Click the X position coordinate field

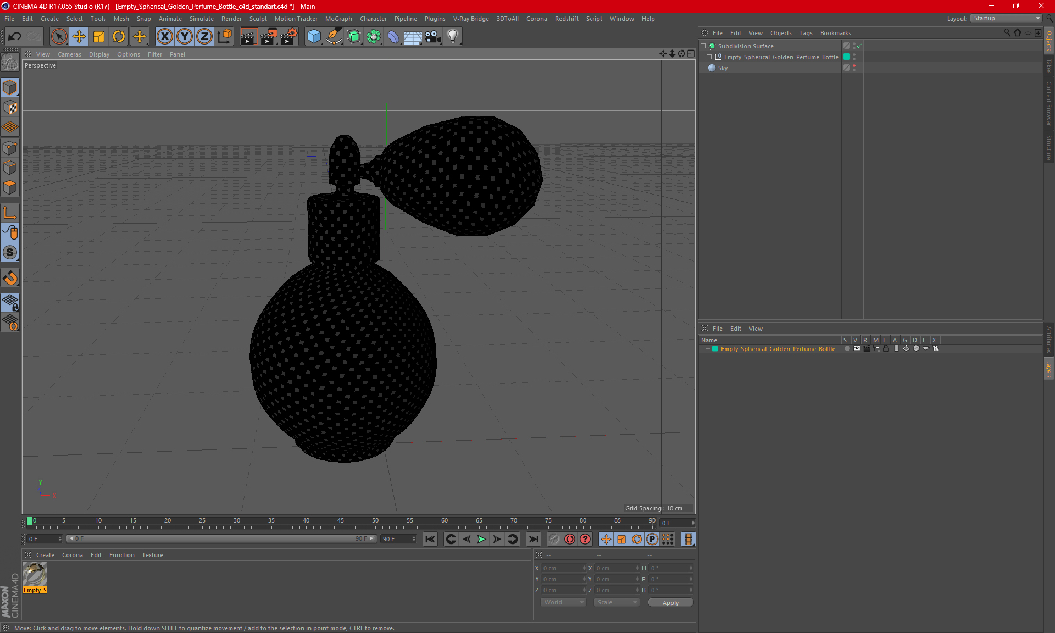click(x=564, y=568)
